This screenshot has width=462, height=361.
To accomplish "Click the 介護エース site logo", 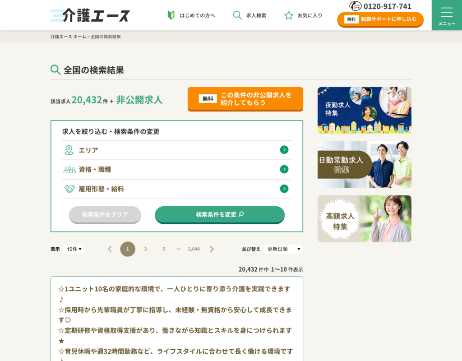I will pos(90,15).
